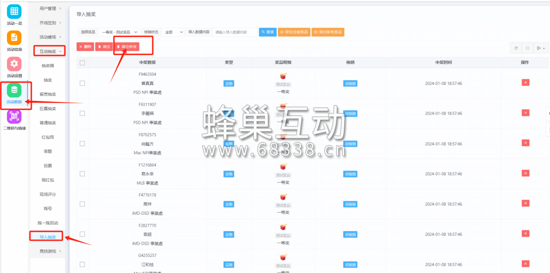Screen dimensions: 550x273
Task: Open the column settings icon
Action: pos(540,48)
